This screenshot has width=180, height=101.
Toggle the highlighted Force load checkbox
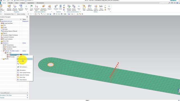8,55
